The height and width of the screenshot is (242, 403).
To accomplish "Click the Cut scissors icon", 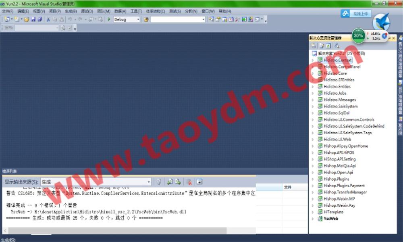I will click(48, 19).
